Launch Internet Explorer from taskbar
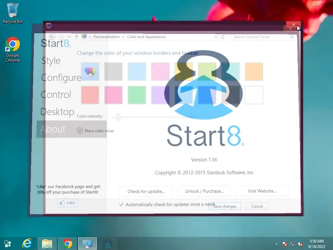The height and width of the screenshot is (250, 333). click(27, 243)
